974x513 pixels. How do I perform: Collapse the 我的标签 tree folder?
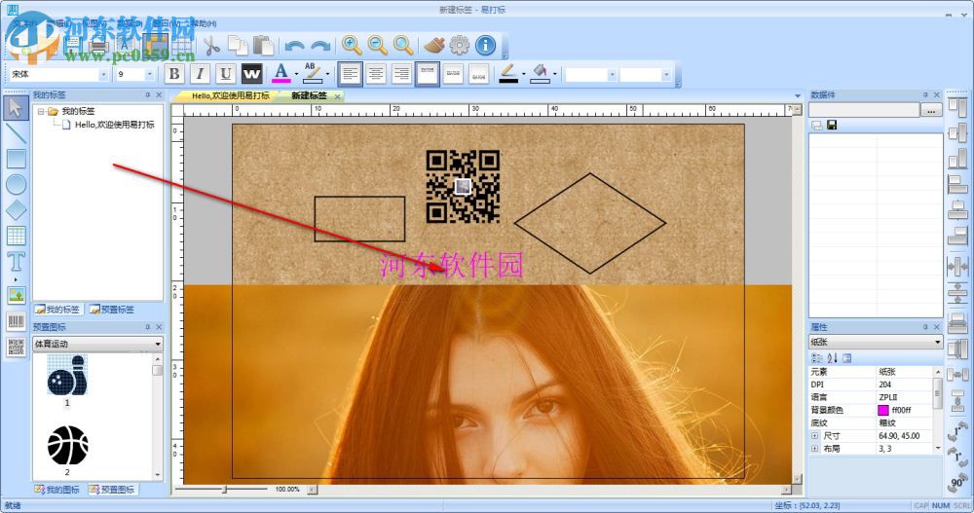coord(41,111)
